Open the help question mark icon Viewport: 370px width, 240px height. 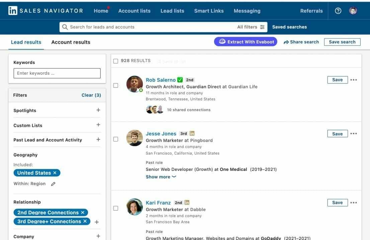click(x=338, y=11)
